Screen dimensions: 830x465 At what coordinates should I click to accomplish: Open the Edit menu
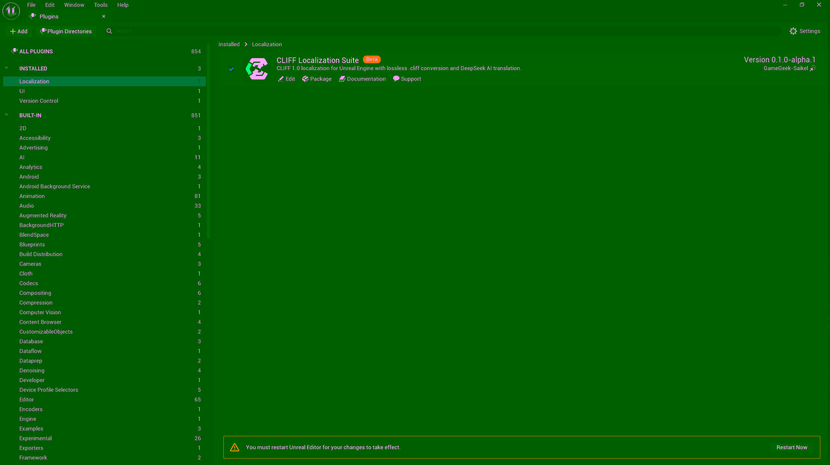pyautogui.click(x=50, y=5)
